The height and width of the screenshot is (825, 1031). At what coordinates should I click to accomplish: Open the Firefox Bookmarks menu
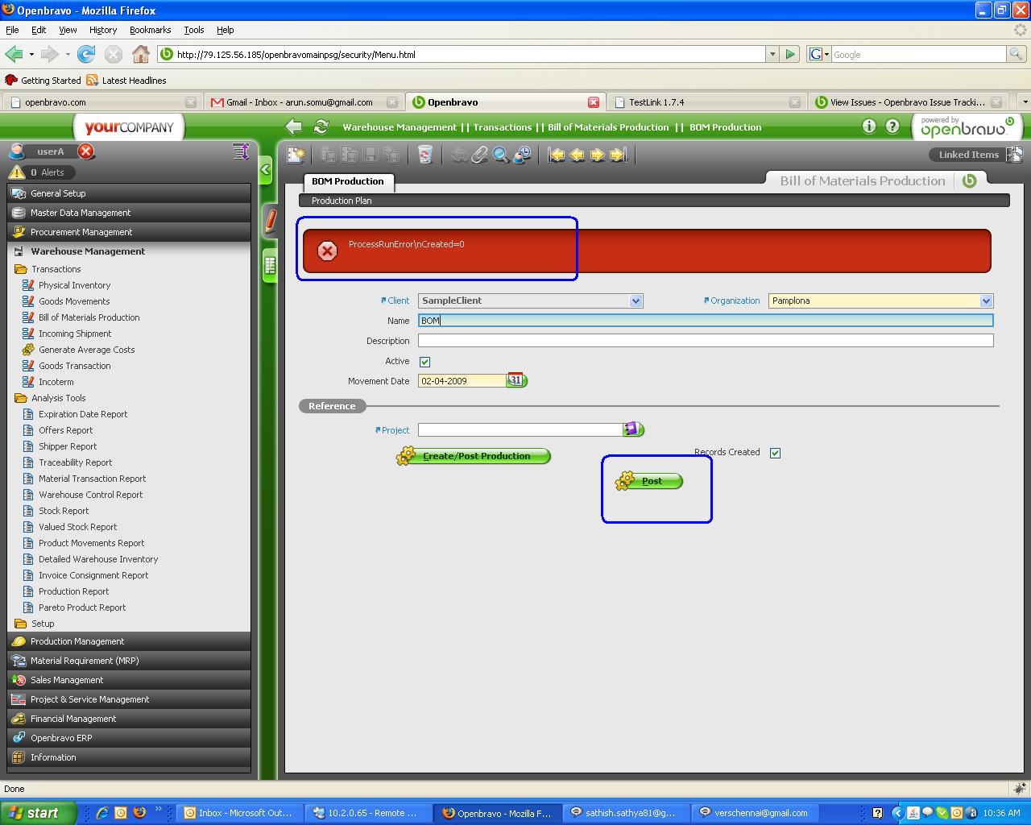[150, 30]
